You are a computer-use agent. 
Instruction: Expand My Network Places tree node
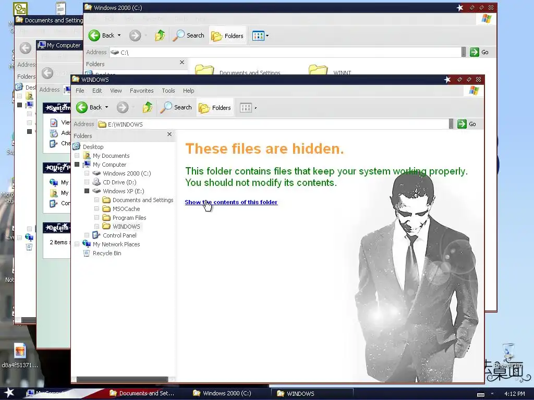click(x=77, y=244)
